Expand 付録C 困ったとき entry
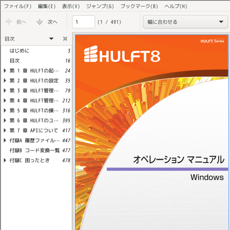Screen dimensions: 230x230 pos(5,160)
